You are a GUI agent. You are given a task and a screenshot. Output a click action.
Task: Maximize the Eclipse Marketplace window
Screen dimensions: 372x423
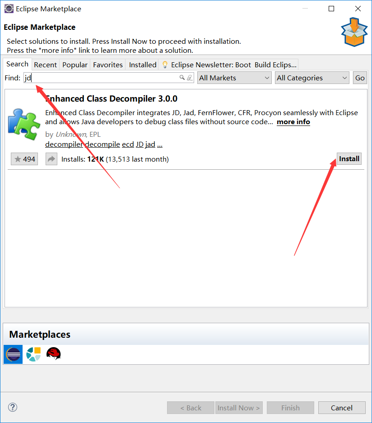pos(331,9)
